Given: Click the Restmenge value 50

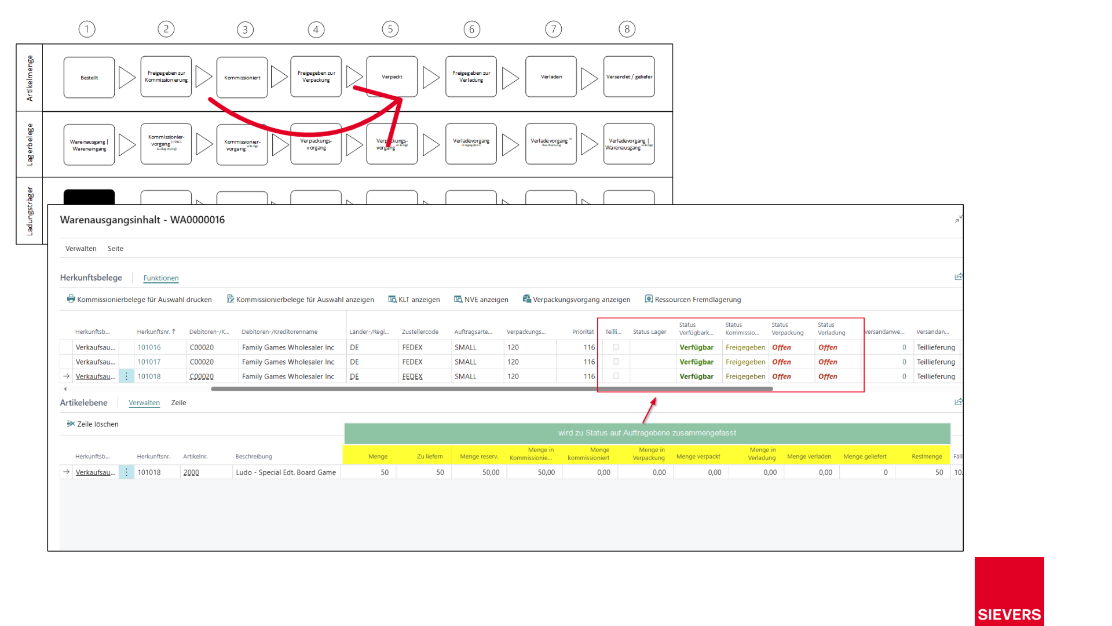Looking at the screenshot, I should [x=939, y=472].
